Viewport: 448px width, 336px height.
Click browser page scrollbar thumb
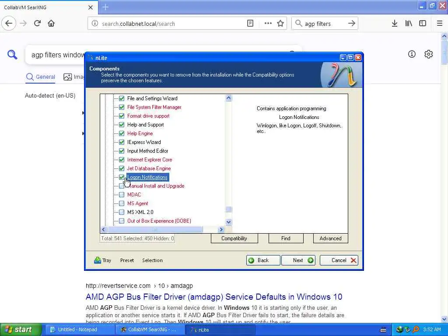click(444, 52)
